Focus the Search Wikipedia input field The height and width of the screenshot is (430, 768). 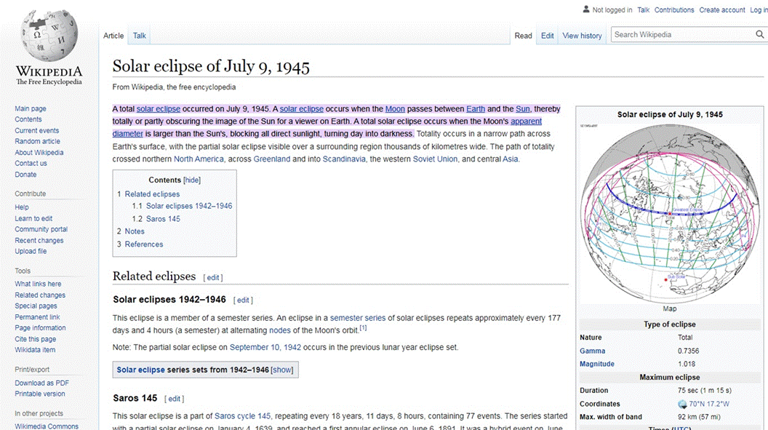pyautogui.click(x=683, y=35)
